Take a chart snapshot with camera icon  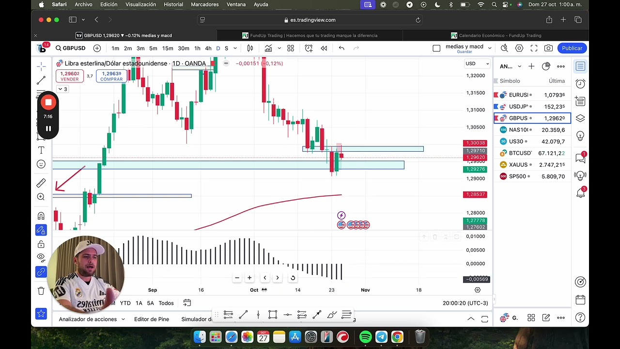(x=548, y=48)
